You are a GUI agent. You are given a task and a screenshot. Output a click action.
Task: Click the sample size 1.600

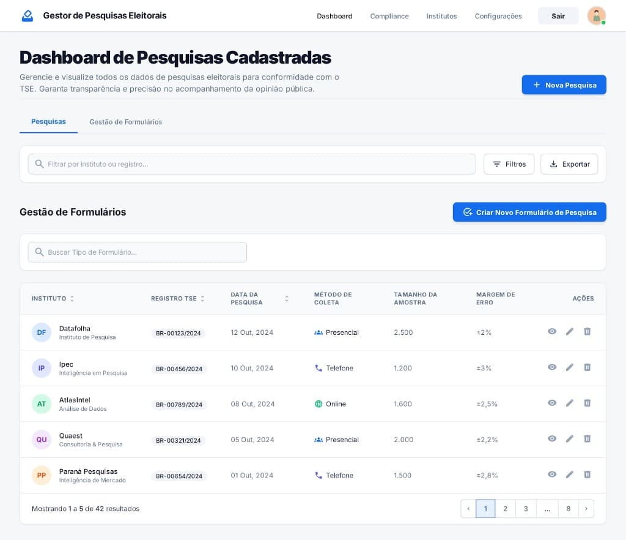[402, 403]
